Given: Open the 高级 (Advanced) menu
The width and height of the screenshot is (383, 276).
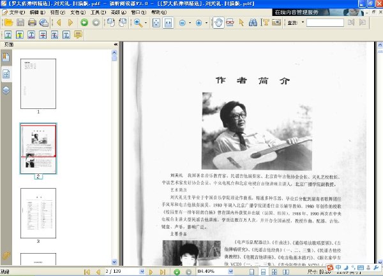Looking at the screenshot, I should pyautogui.click(x=119, y=12).
